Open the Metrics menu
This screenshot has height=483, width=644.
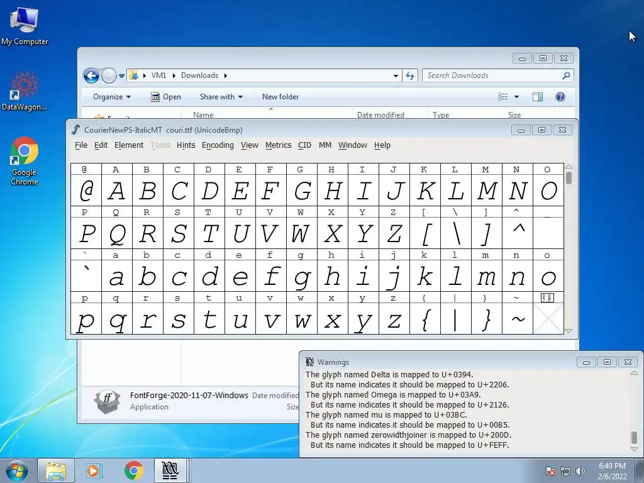click(x=278, y=145)
